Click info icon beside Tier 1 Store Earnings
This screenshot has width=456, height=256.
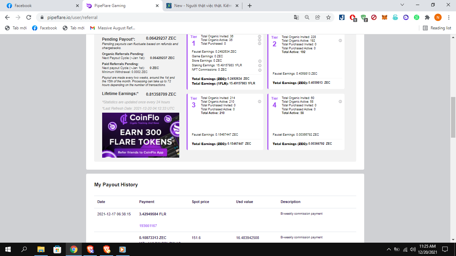(x=259, y=61)
